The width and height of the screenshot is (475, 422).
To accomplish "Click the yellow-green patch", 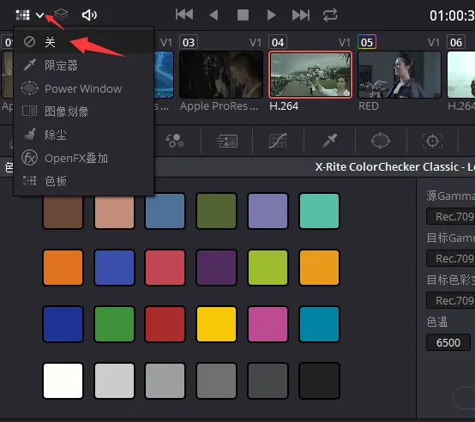I will (268, 268).
